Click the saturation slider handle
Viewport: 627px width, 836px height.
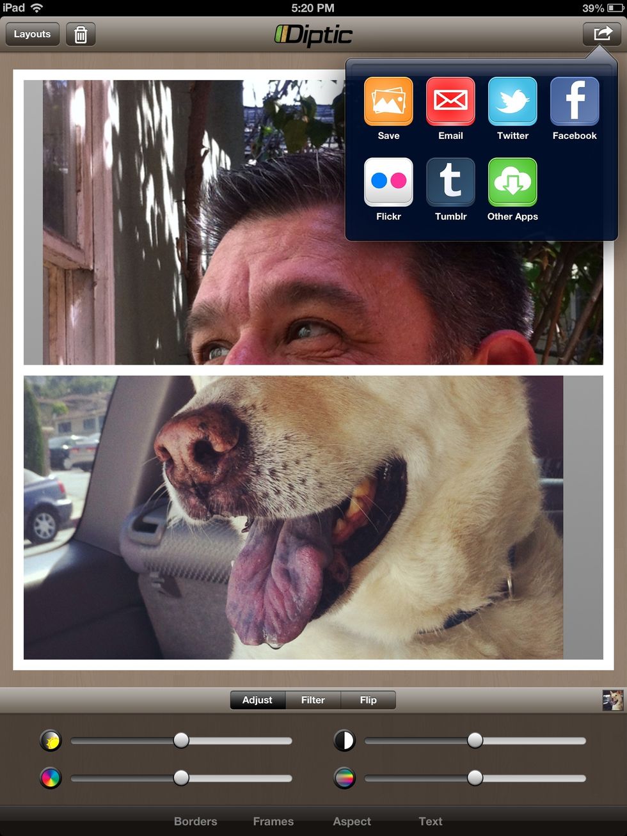click(181, 778)
